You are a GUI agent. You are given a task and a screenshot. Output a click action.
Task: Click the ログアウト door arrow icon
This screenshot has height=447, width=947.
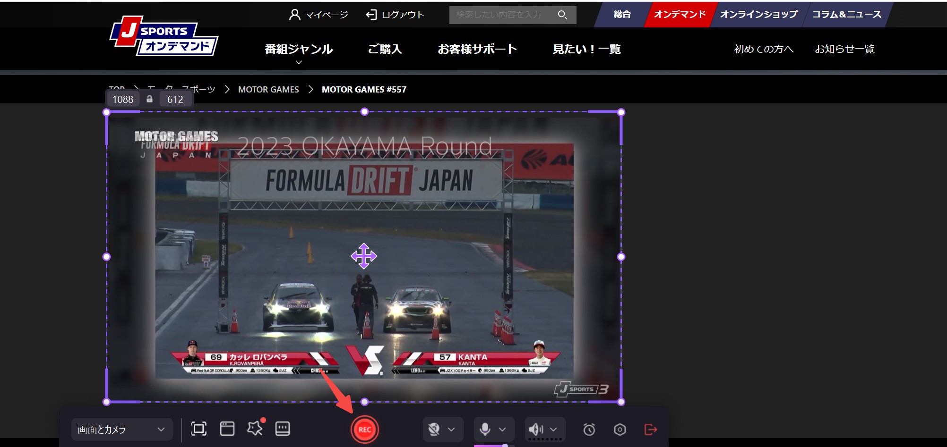point(371,15)
